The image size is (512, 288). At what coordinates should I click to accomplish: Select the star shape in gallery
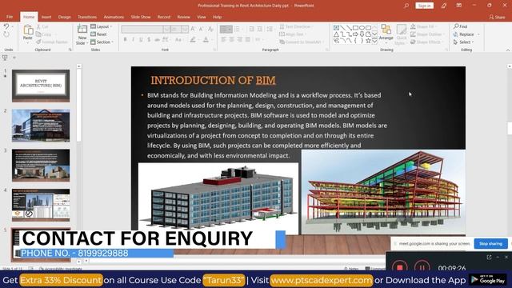[368, 41]
